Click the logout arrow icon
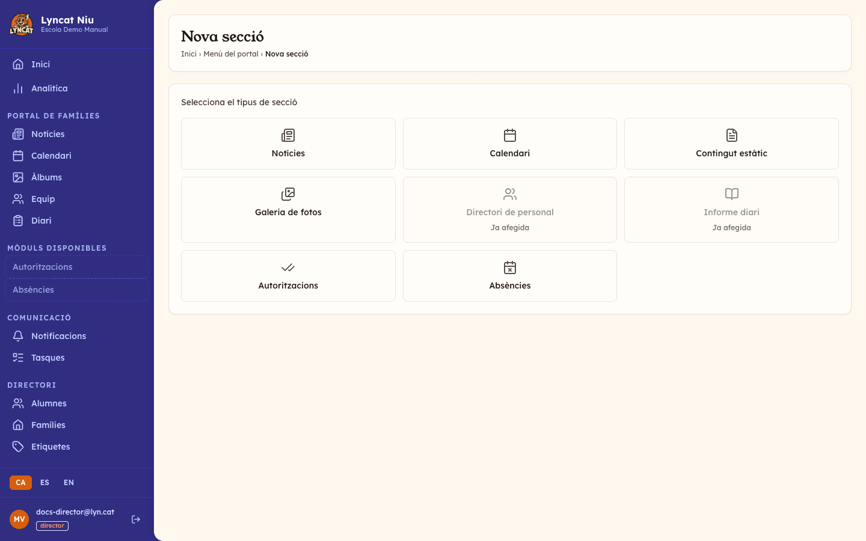The image size is (866, 541). click(x=136, y=519)
